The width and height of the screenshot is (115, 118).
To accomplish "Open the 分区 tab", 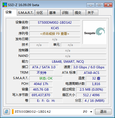I will pos(41,13).
